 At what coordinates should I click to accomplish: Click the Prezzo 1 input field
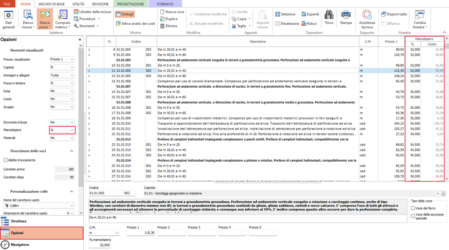coord(141,233)
